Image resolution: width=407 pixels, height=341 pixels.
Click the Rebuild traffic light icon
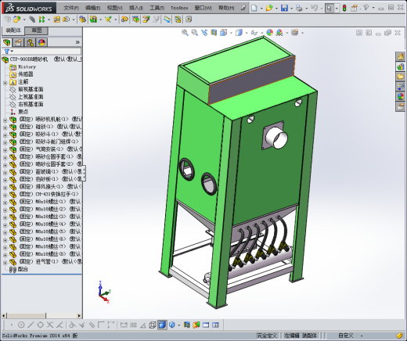(344, 8)
